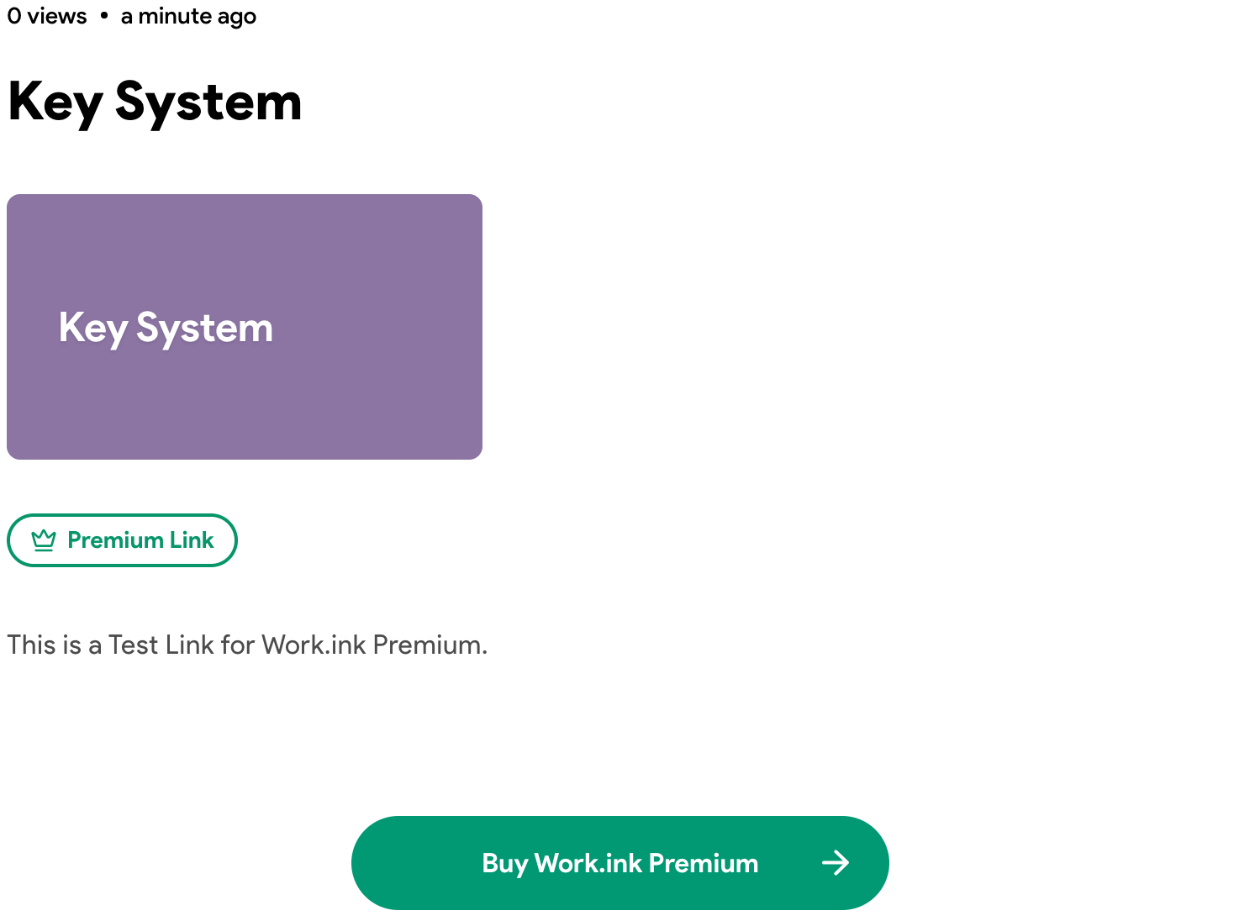
Task: Click the right arrow icon on the green button
Action: [x=836, y=863]
